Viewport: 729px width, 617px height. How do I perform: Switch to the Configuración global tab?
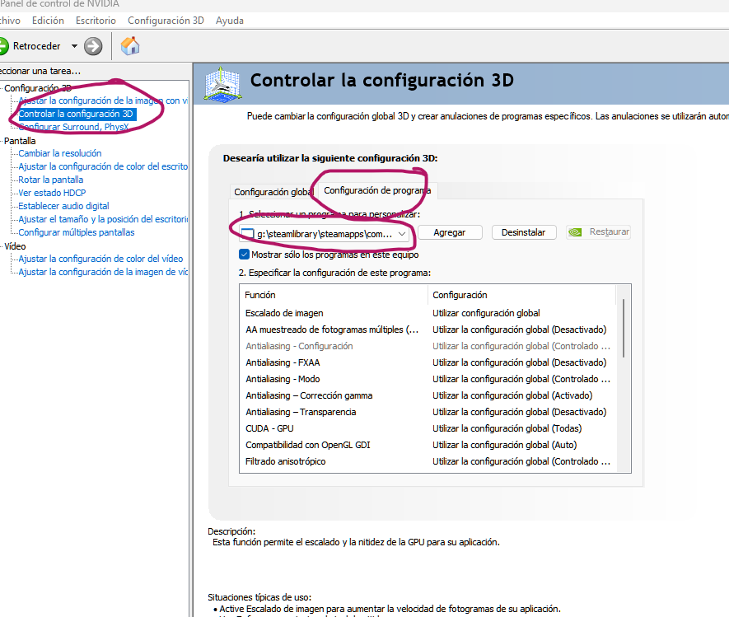click(273, 192)
